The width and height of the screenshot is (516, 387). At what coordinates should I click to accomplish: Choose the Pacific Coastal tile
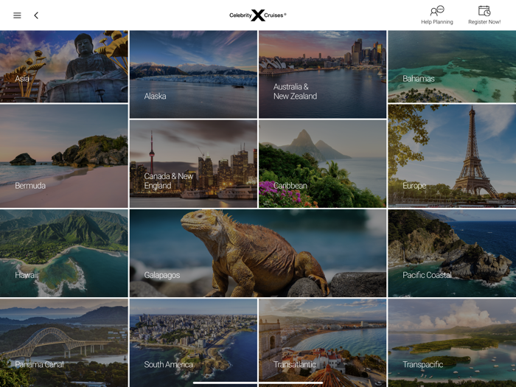coord(452,254)
